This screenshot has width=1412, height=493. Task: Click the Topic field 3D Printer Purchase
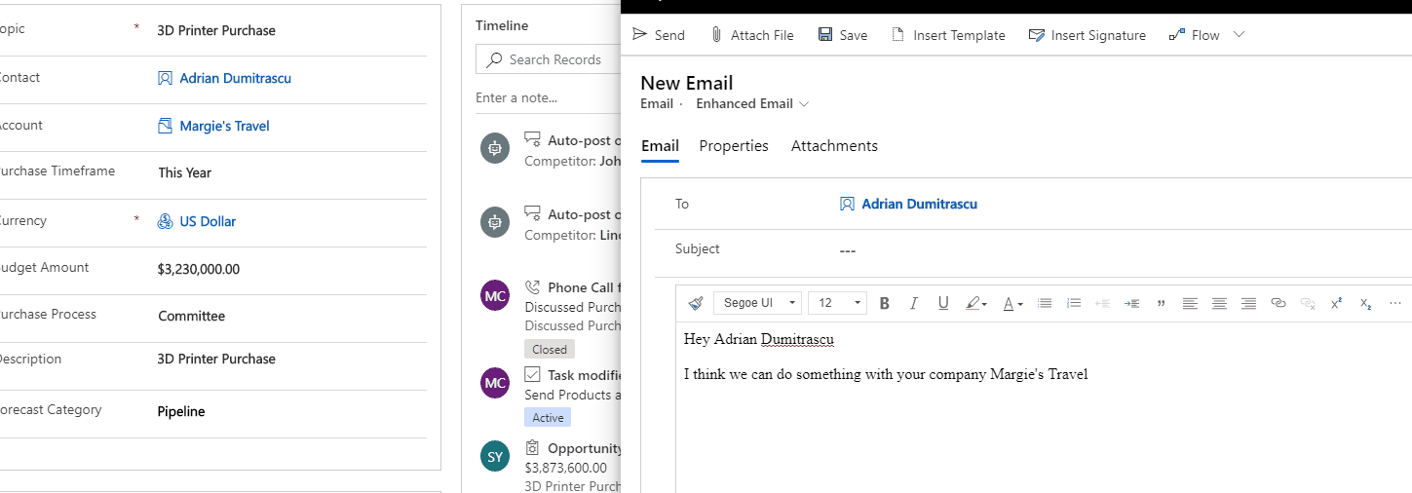click(x=216, y=30)
